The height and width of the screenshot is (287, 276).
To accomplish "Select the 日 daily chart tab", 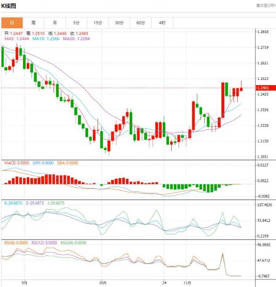I will [x=12, y=22].
